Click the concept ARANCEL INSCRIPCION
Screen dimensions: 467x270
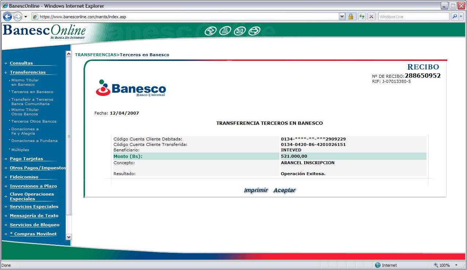tap(308, 163)
